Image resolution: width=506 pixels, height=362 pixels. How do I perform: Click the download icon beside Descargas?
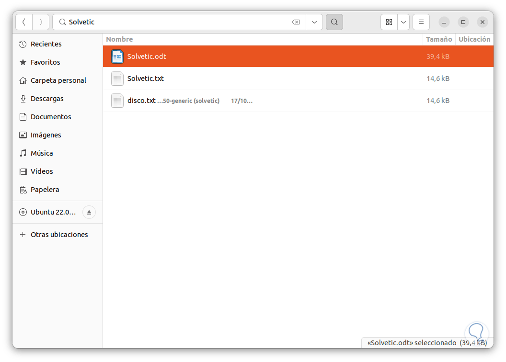(x=23, y=99)
